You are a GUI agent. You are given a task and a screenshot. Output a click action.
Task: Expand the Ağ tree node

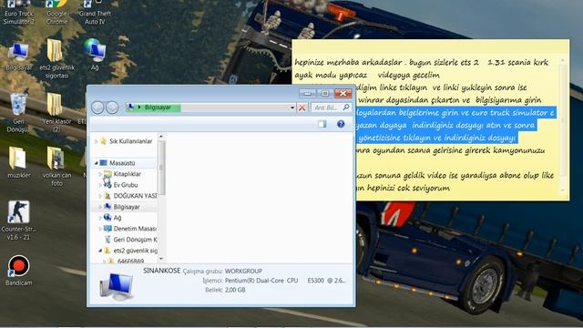click(100, 218)
